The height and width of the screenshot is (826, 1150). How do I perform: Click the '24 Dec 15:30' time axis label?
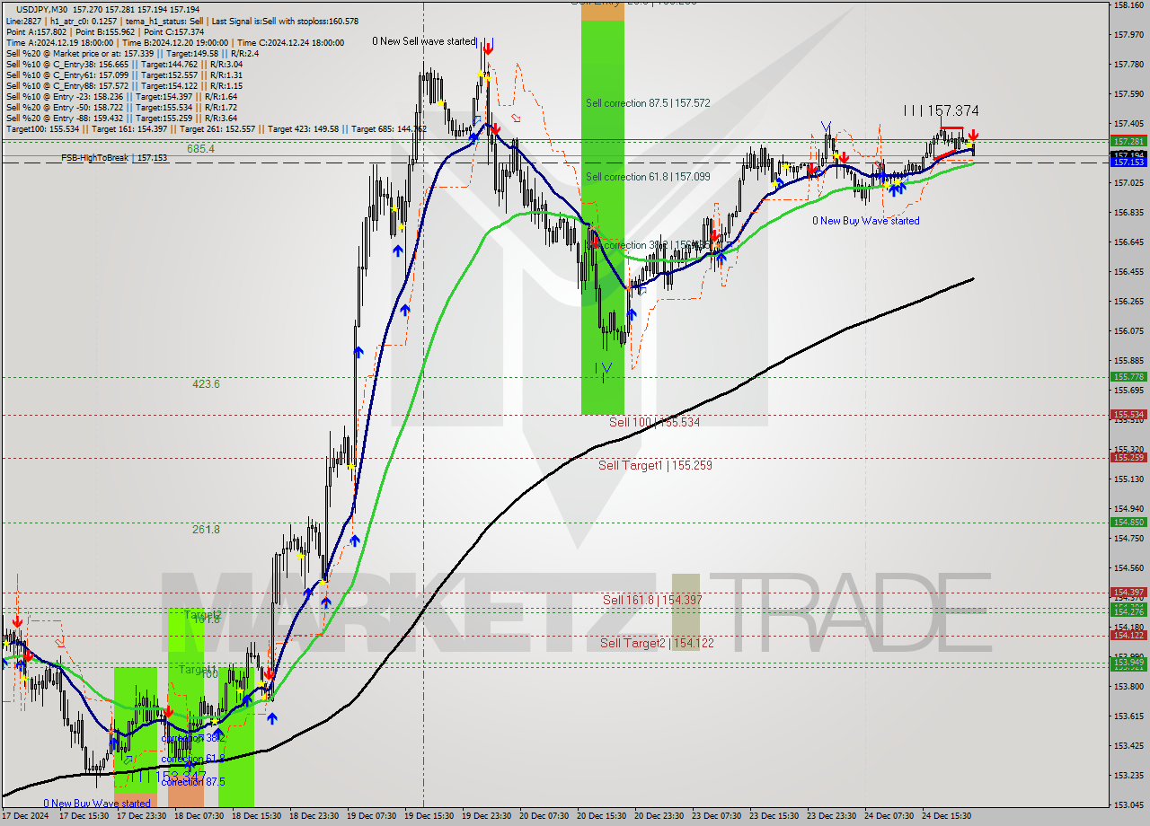948,816
